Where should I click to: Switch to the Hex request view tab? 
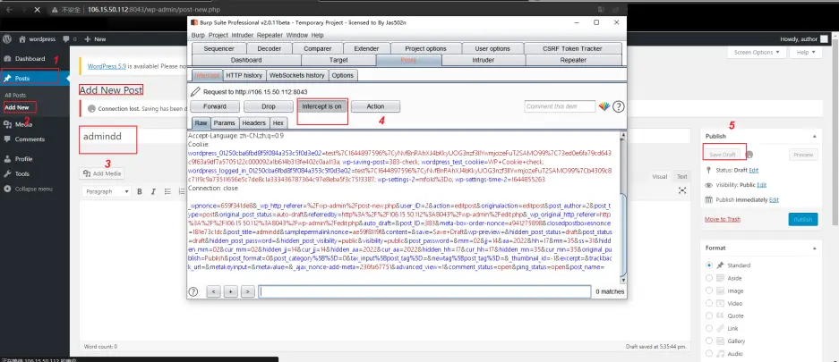click(278, 122)
